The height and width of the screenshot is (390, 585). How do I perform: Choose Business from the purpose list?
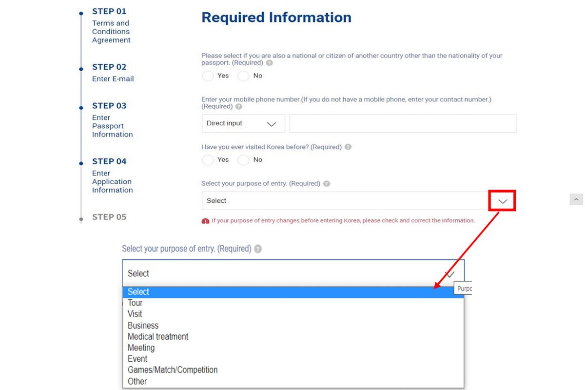143,325
